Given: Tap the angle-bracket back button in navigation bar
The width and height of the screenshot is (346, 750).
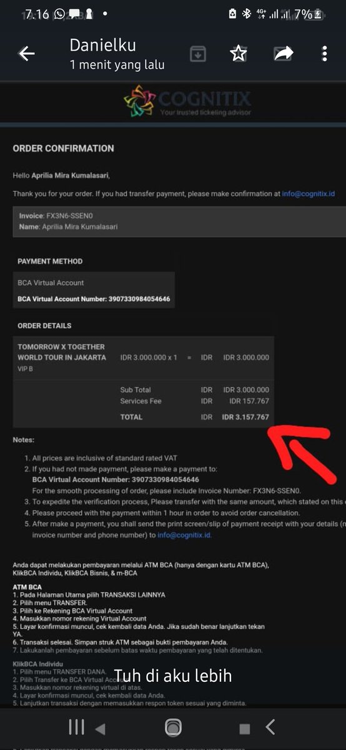Looking at the screenshot, I should [x=270, y=727].
